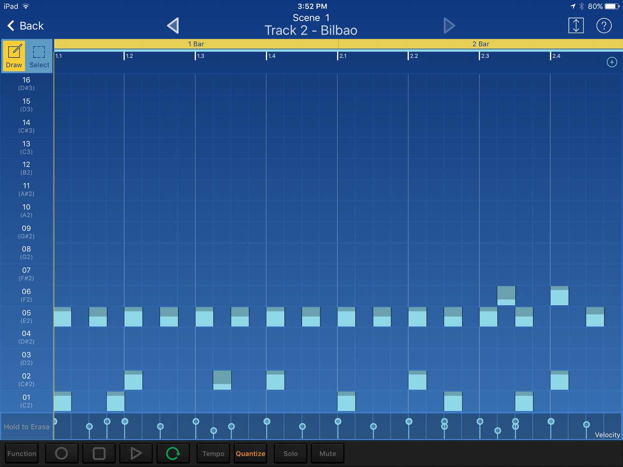Tap pad row 06 (F2)
The width and height of the screenshot is (623, 467).
pos(26,295)
